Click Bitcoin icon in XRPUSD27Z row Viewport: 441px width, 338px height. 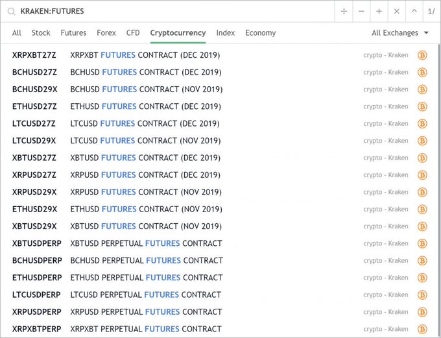(x=422, y=175)
